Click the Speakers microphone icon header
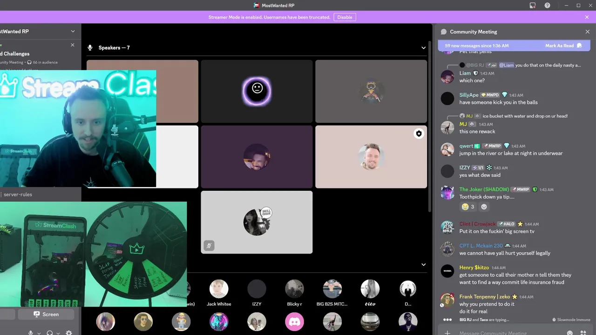 click(90, 47)
